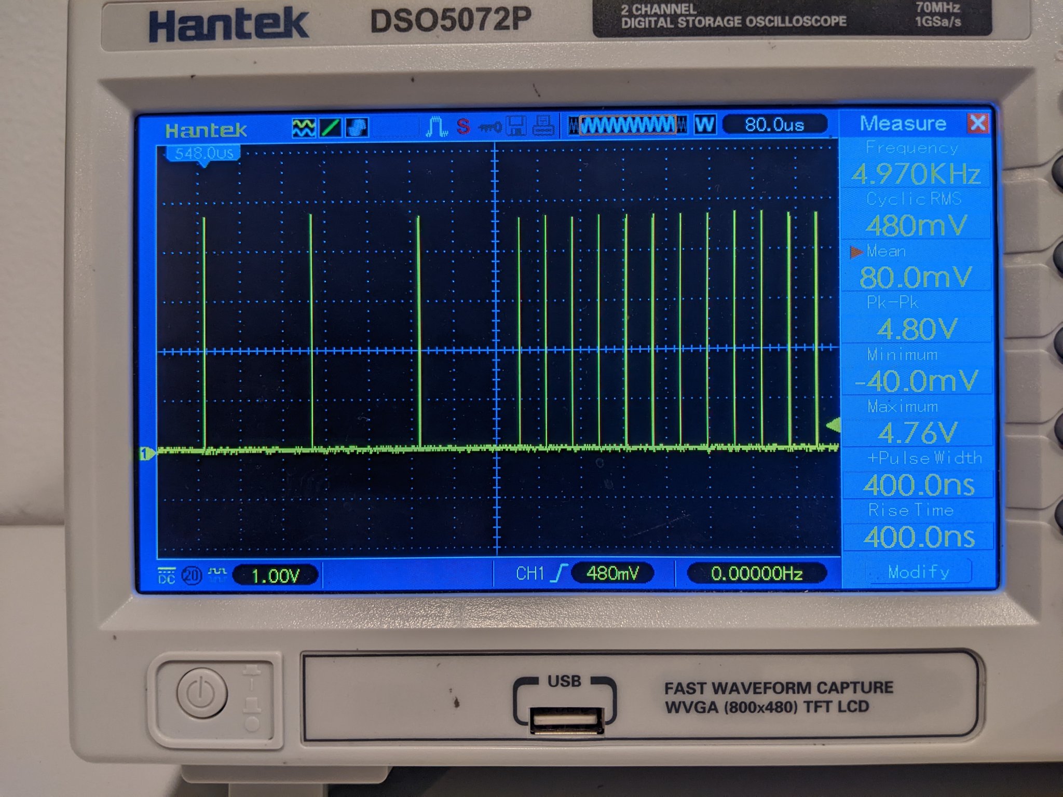Tap the yellow-blue waveform display icon

pyautogui.click(x=304, y=127)
